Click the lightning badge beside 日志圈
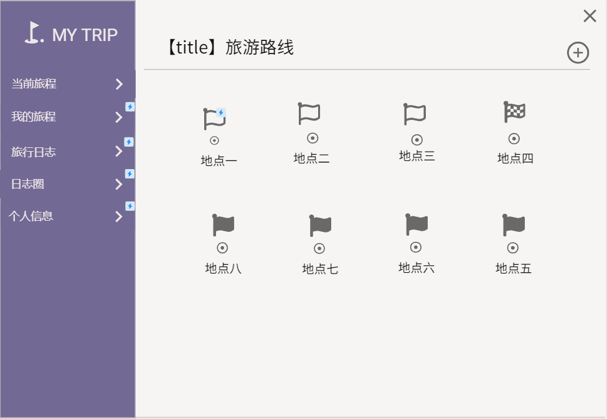 (x=129, y=174)
